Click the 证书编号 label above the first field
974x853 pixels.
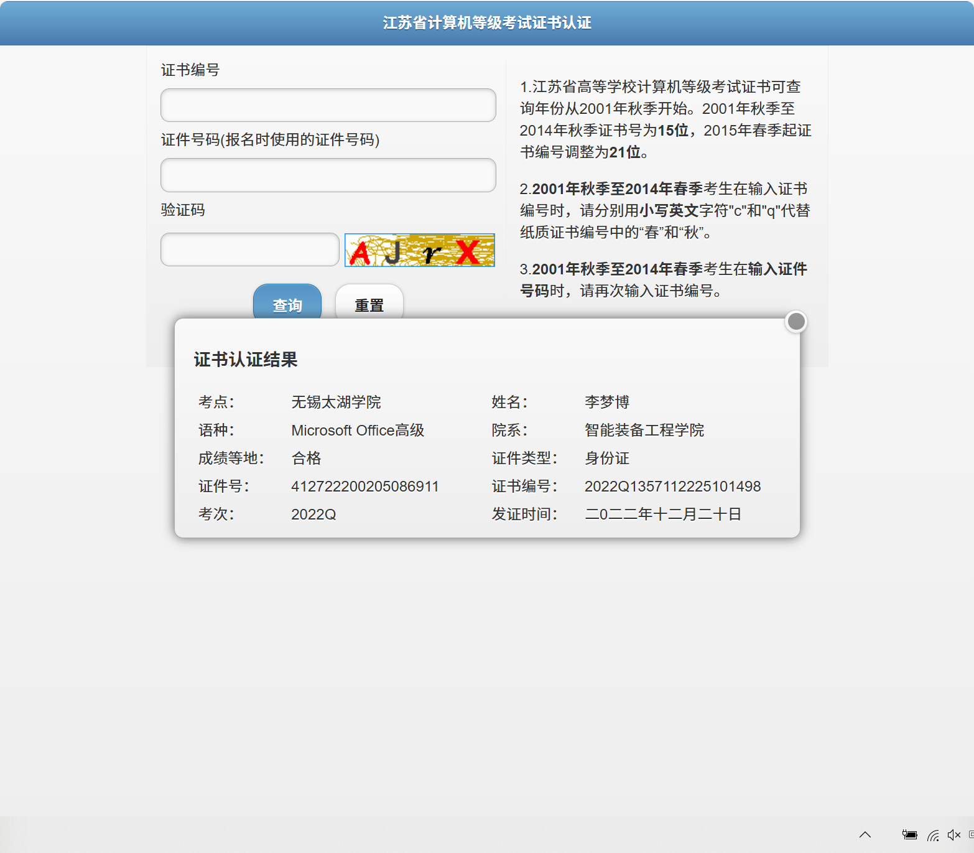click(x=190, y=70)
